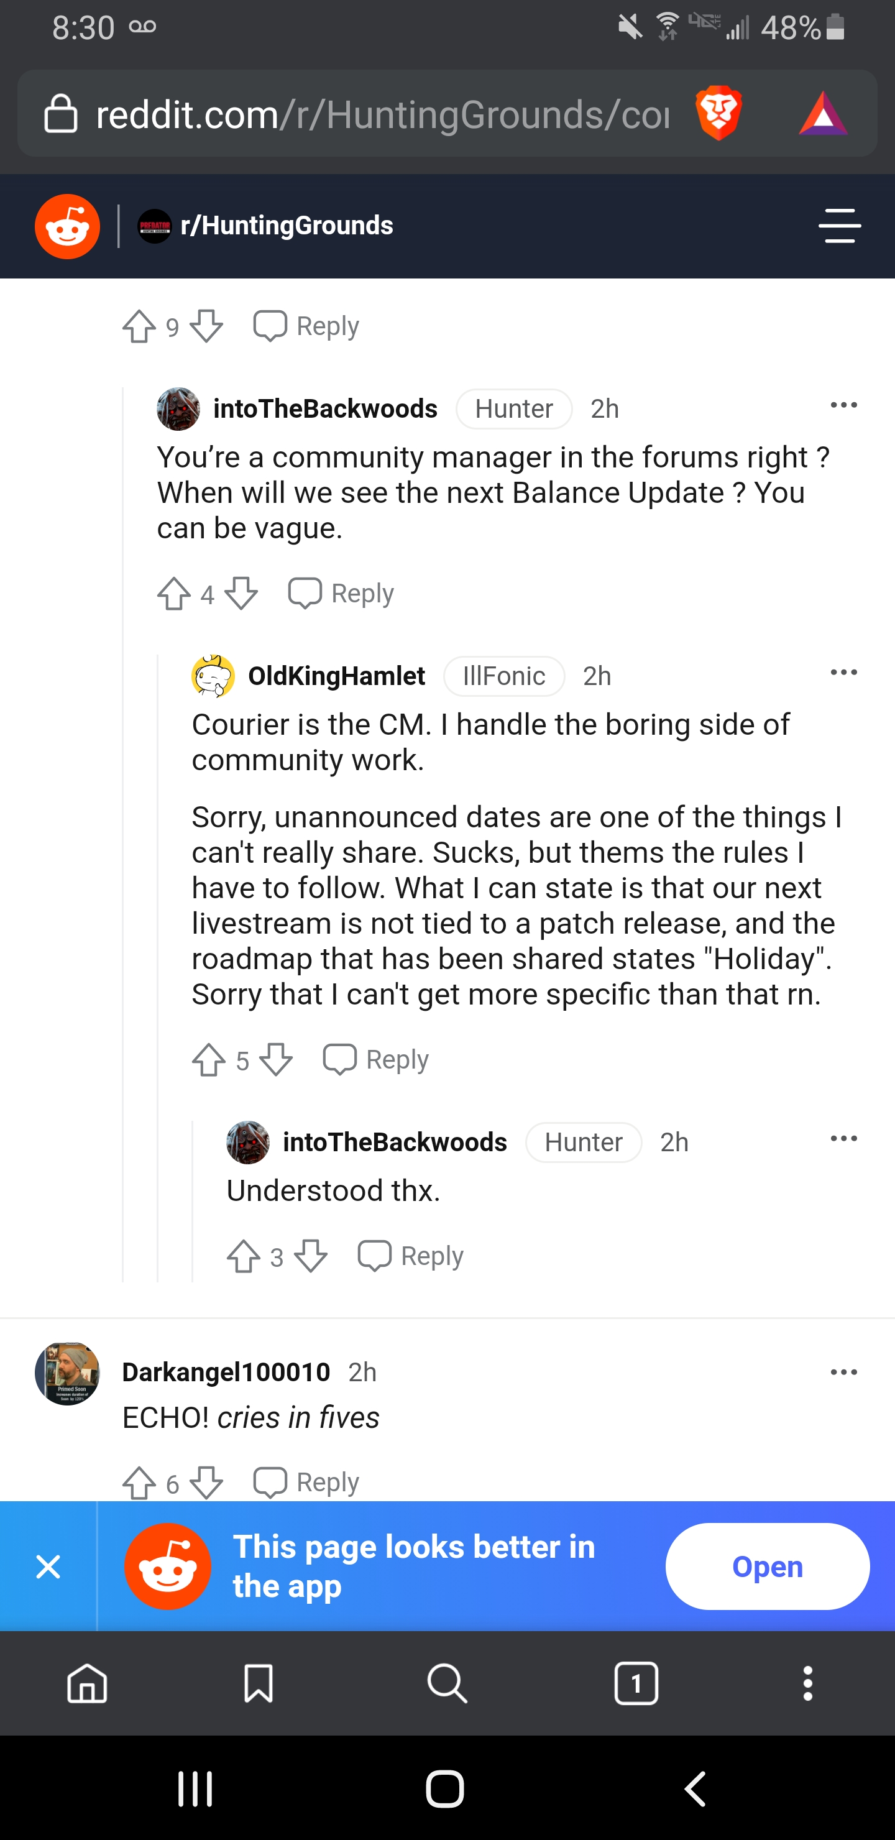Open options dots on Darkangel100010's comment
The height and width of the screenshot is (1840, 895).
pyautogui.click(x=843, y=1371)
